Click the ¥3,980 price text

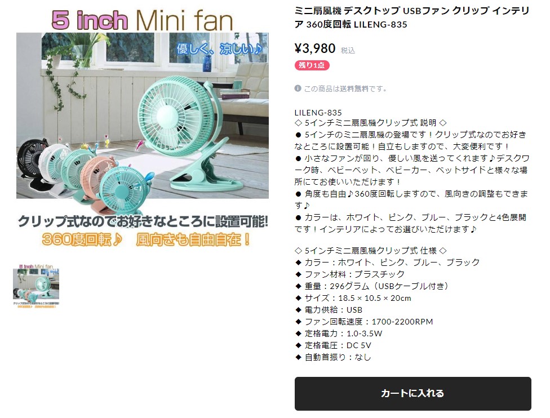tap(315, 48)
